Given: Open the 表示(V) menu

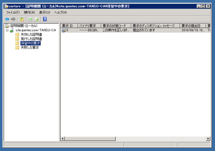Looking at the screenshot, I should 45,12.
